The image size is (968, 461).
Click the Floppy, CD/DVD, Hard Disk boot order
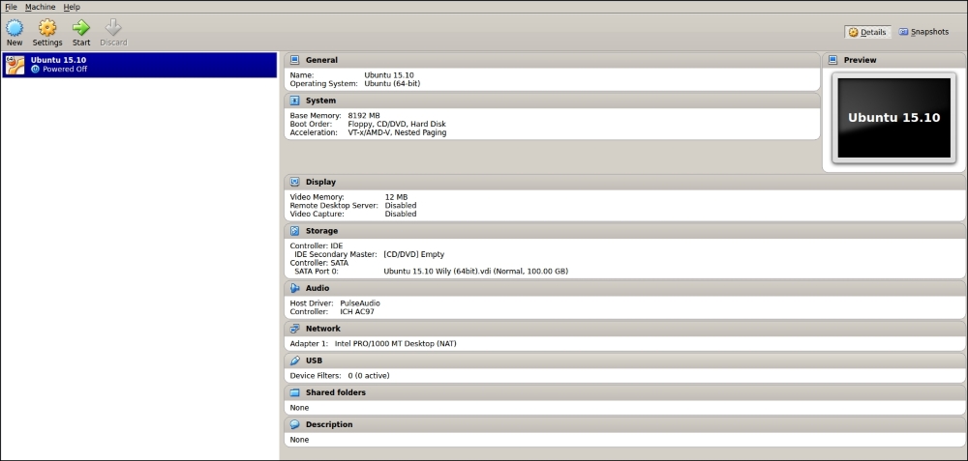click(x=397, y=124)
